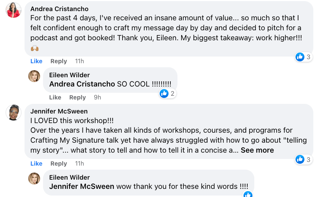
Task: Click the 11h timestamp on Andrea's comment
Action: (79, 61)
